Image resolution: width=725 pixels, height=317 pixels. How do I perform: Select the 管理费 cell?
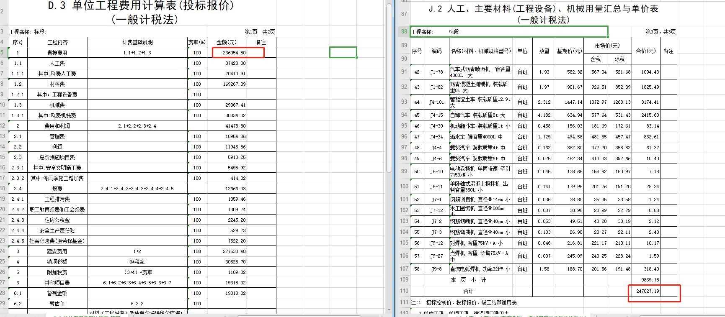pyautogui.click(x=57, y=136)
